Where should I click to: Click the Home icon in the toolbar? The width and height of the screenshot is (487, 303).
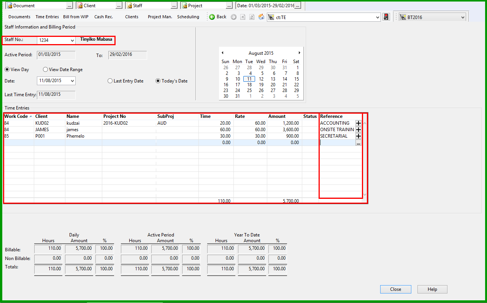pyautogui.click(x=261, y=17)
